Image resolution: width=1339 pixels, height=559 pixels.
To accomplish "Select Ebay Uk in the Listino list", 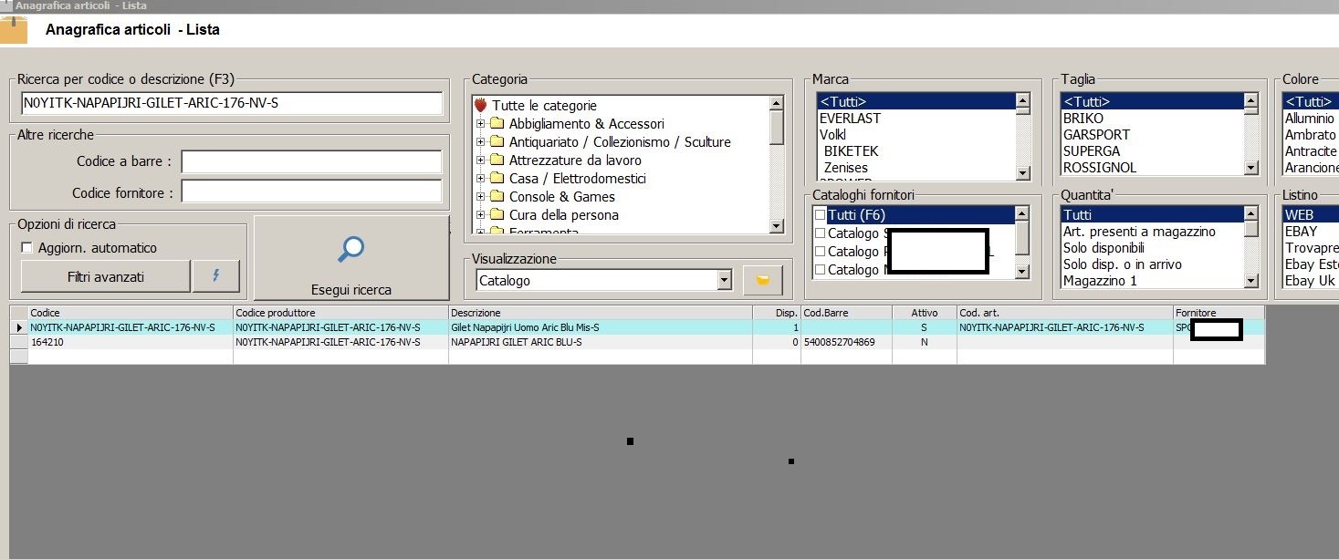I will [x=1310, y=281].
